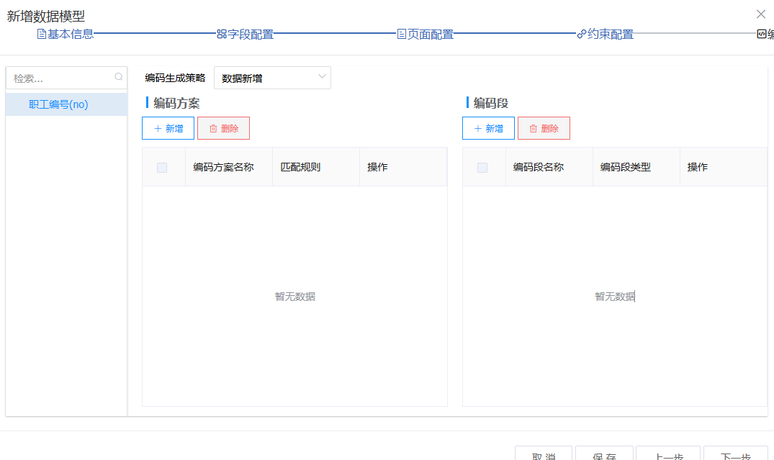The image size is (774, 460).
Task: Go to 基本信息 step
Action: click(x=70, y=34)
